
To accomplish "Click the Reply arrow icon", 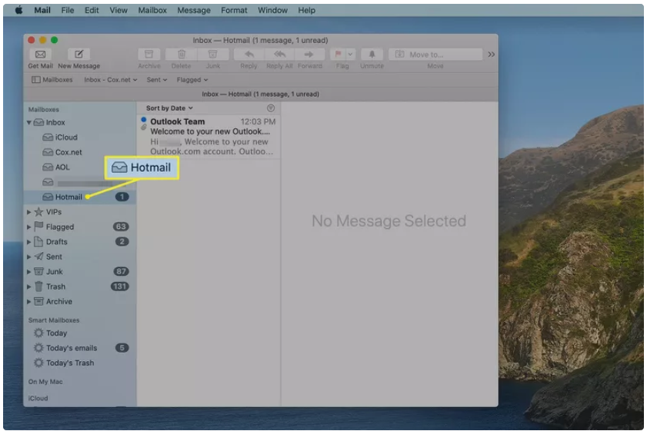I will coord(248,55).
